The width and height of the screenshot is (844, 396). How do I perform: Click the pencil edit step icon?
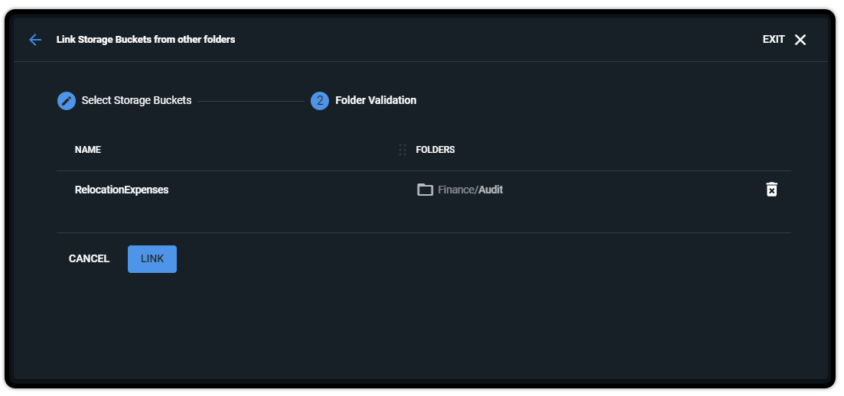[67, 101]
